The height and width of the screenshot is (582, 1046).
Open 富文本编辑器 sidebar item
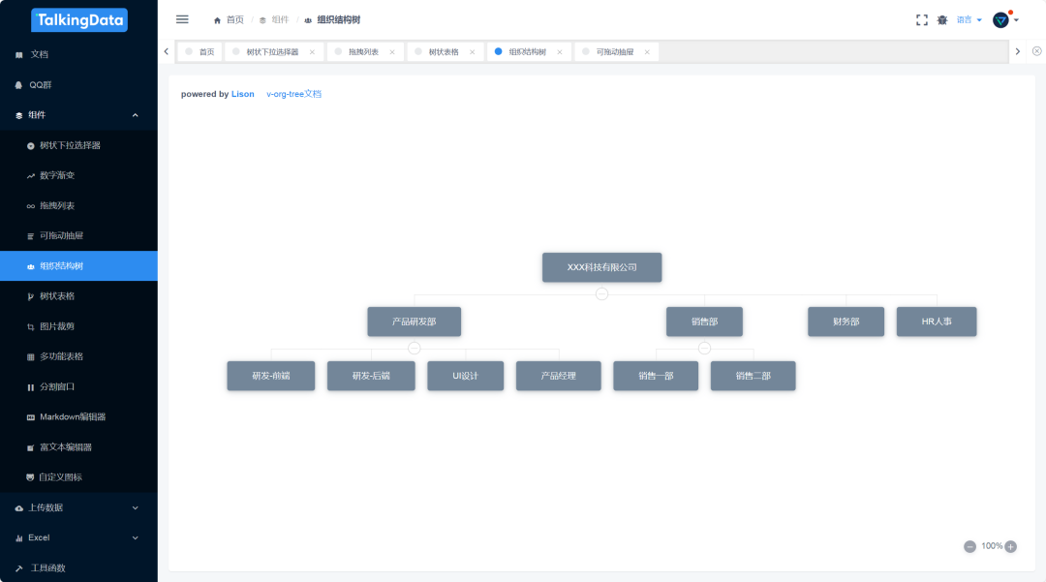78,446
